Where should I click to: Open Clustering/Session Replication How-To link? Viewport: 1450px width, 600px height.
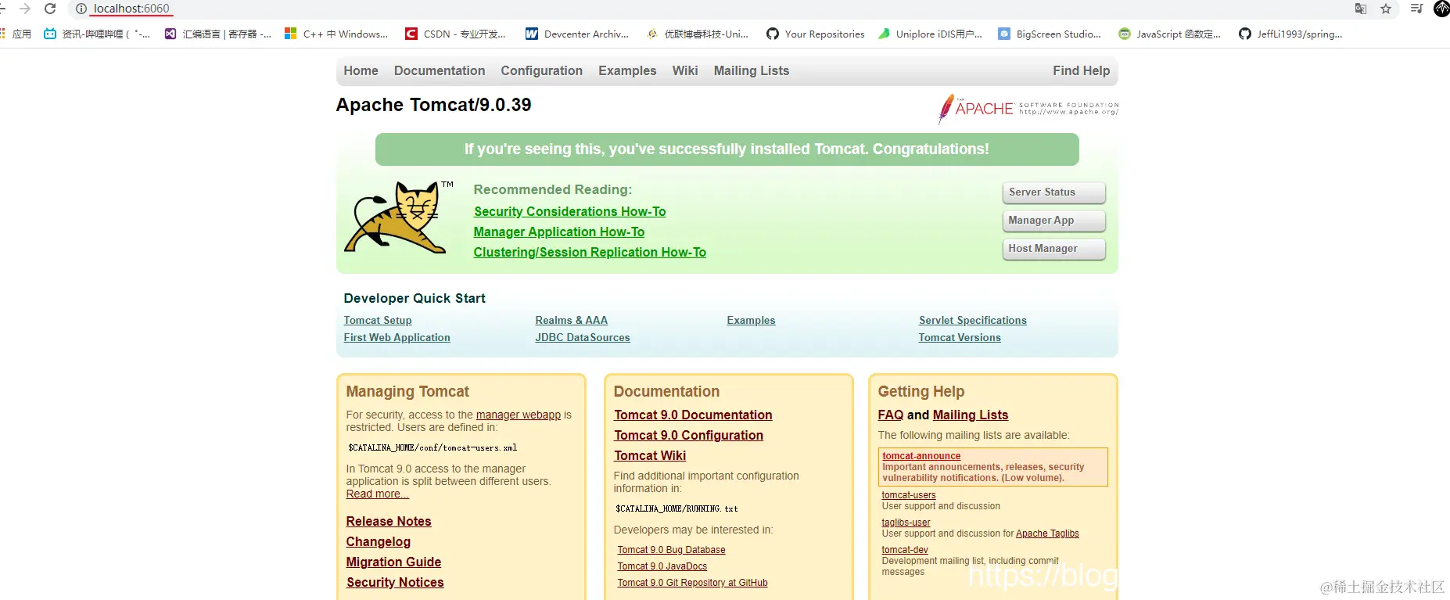pyautogui.click(x=590, y=252)
